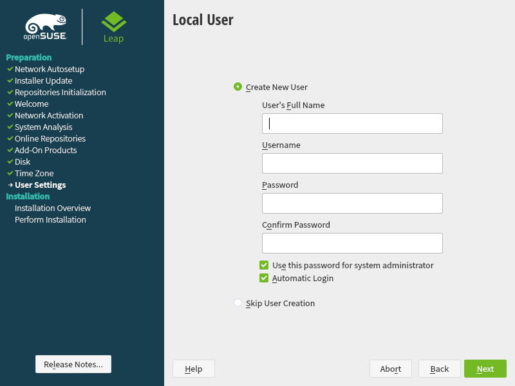Go back using the Back button
Screen dimensions: 515x386
[x=439, y=369]
